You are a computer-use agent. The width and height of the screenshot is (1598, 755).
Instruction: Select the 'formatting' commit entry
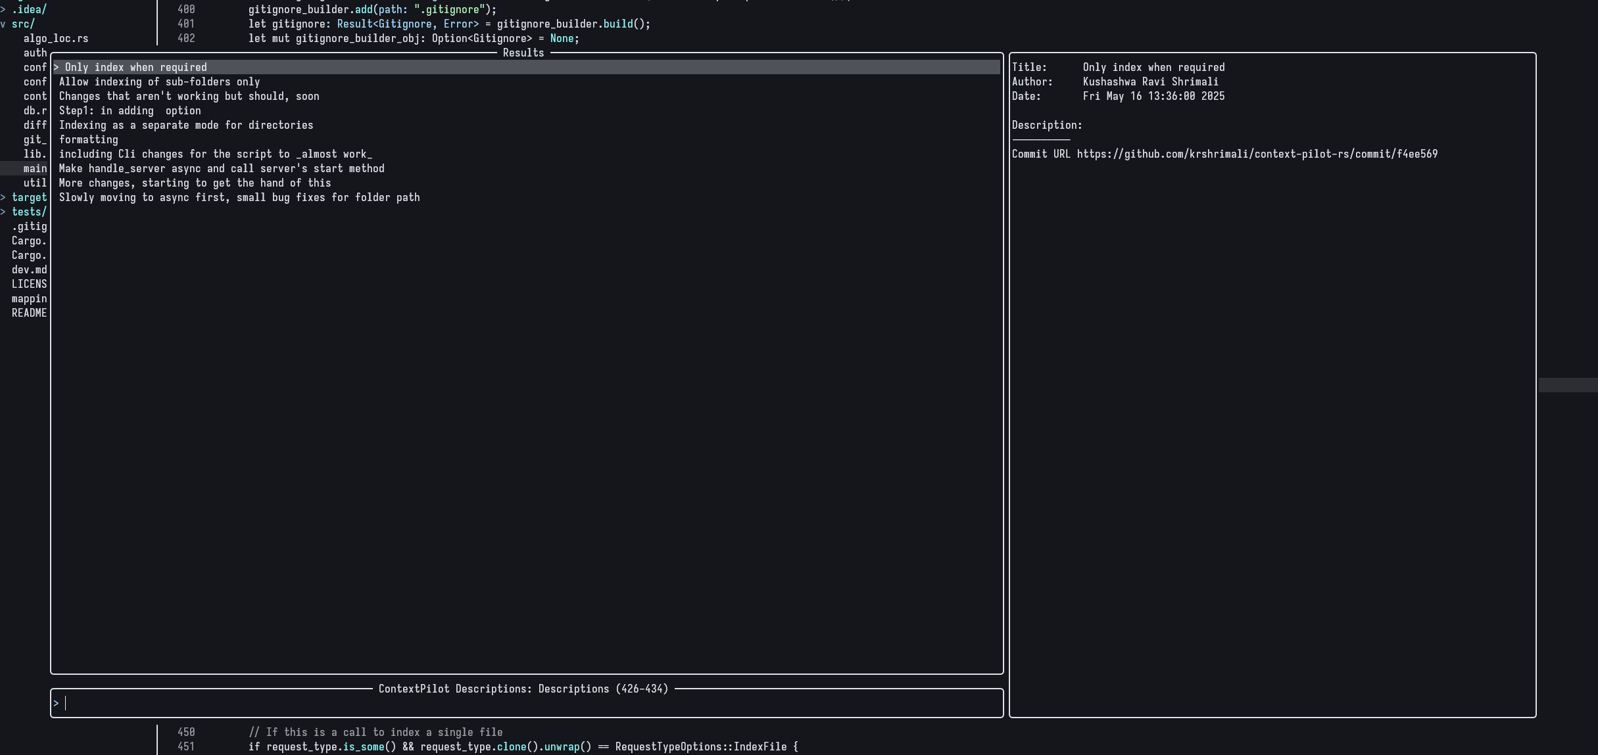click(x=89, y=140)
